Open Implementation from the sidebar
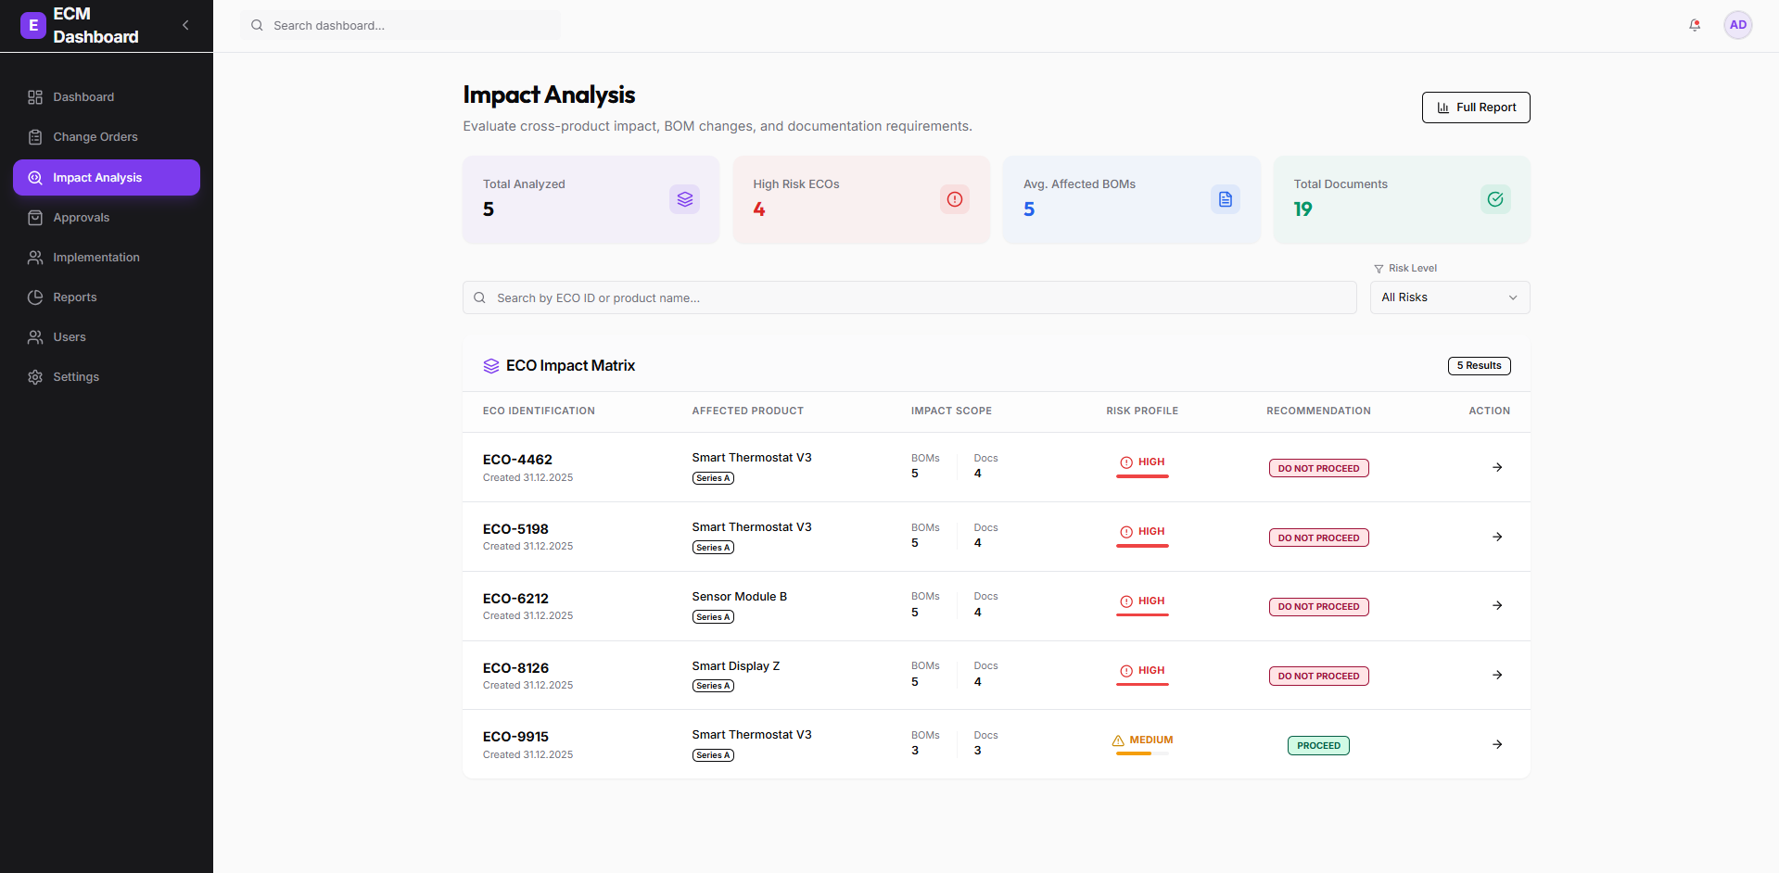Screen dimensions: 1779x873 [x=95, y=257]
